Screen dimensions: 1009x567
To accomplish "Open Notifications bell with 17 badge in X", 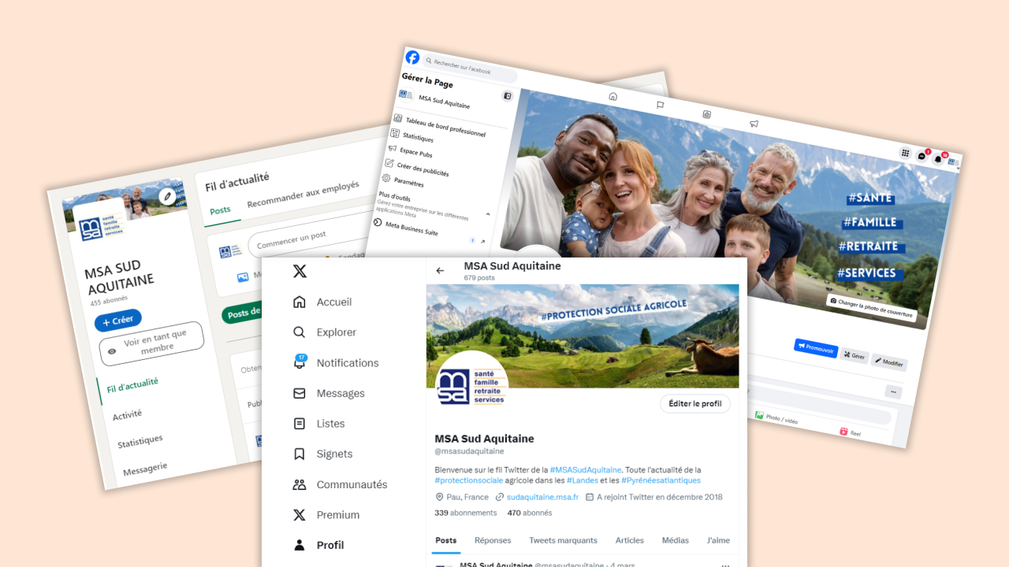I will point(300,362).
